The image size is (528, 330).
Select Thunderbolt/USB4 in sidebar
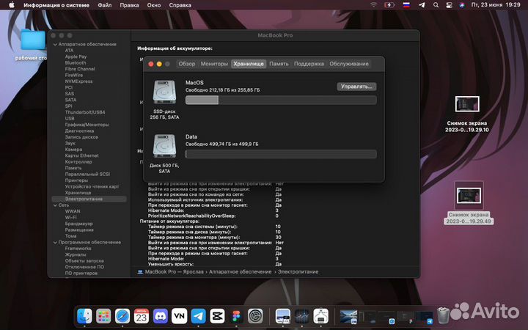coord(85,112)
